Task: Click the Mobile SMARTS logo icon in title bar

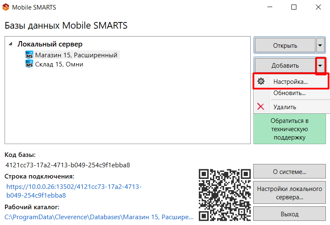Action: (6, 7)
